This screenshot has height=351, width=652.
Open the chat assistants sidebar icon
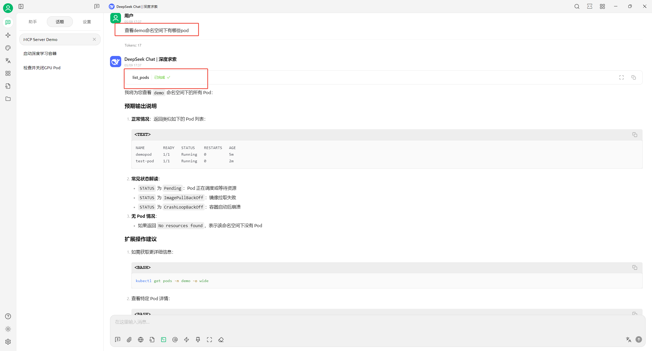click(x=8, y=22)
